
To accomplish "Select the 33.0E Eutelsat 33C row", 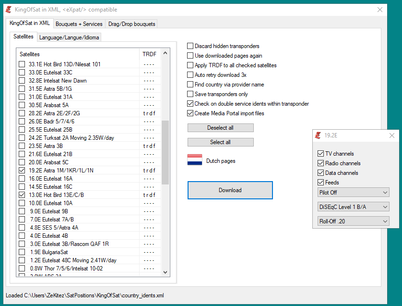I will click(x=89, y=73).
